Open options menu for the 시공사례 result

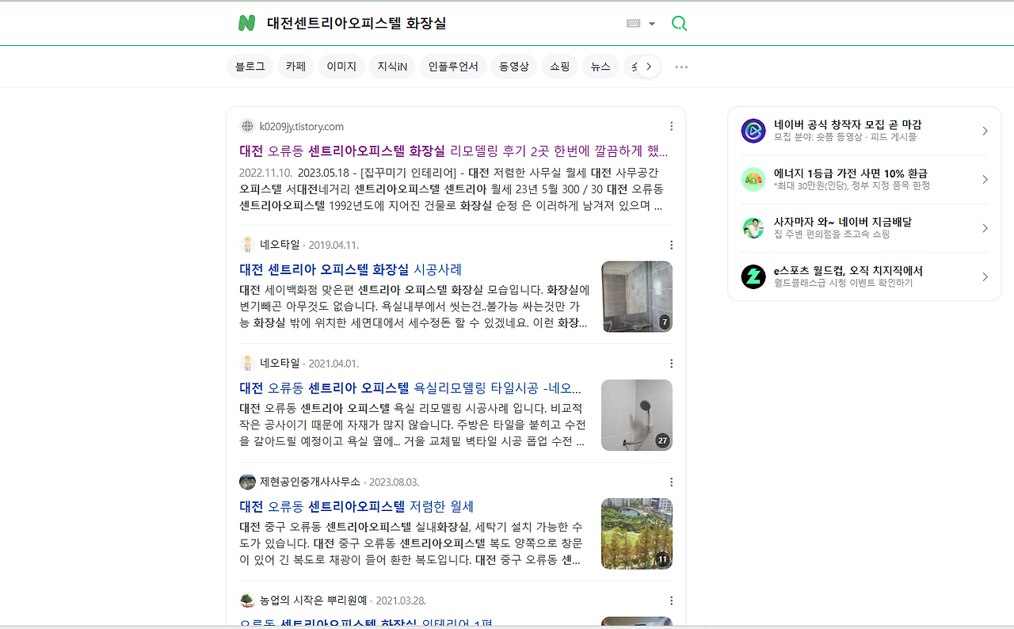coord(671,245)
